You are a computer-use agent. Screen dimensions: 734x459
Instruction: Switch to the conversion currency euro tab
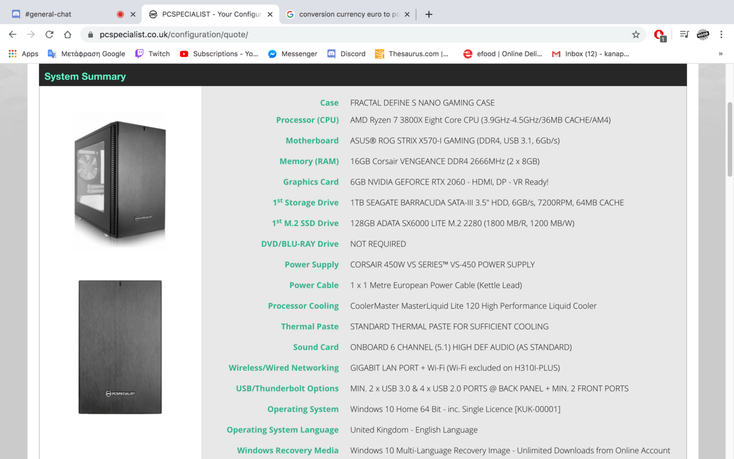348,14
